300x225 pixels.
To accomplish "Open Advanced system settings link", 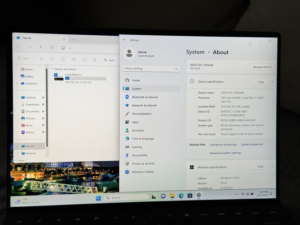I will tap(225, 153).
